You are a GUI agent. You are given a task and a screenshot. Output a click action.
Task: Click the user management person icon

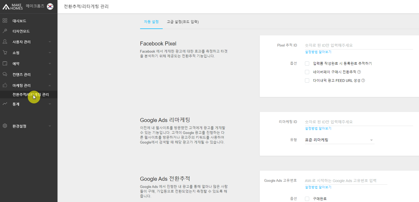point(5,42)
